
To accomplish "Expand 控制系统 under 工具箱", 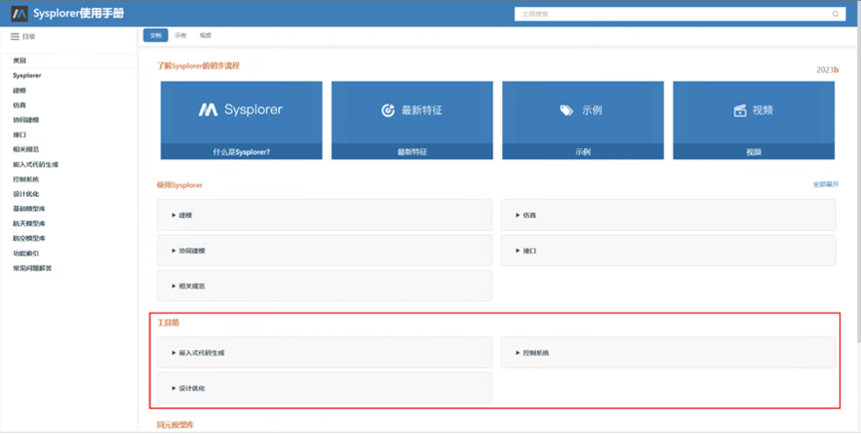I will coord(668,352).
